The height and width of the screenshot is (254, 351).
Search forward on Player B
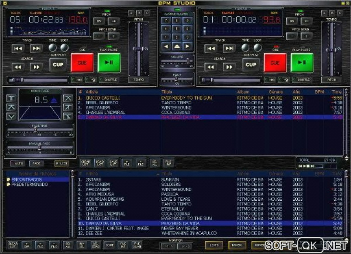coord(229,67)
